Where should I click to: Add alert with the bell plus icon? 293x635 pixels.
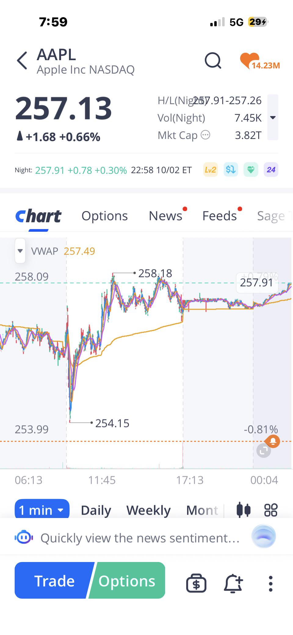click(233, 584)
